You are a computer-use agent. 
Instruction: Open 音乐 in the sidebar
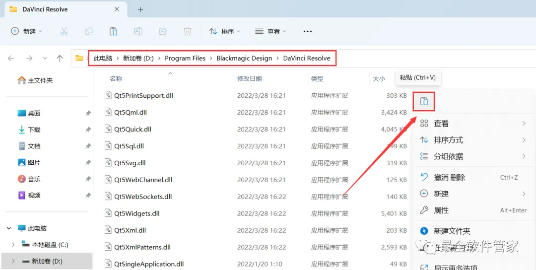pos(29,179)
